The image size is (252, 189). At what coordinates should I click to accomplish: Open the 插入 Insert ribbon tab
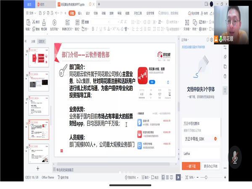coord(80,13)
